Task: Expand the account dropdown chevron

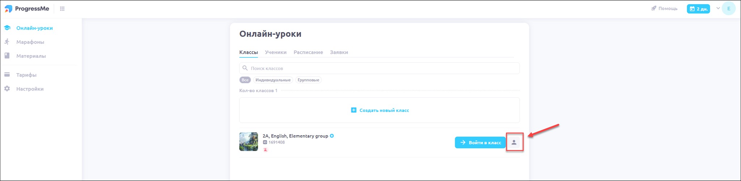Action: click(x=718, y=8)
